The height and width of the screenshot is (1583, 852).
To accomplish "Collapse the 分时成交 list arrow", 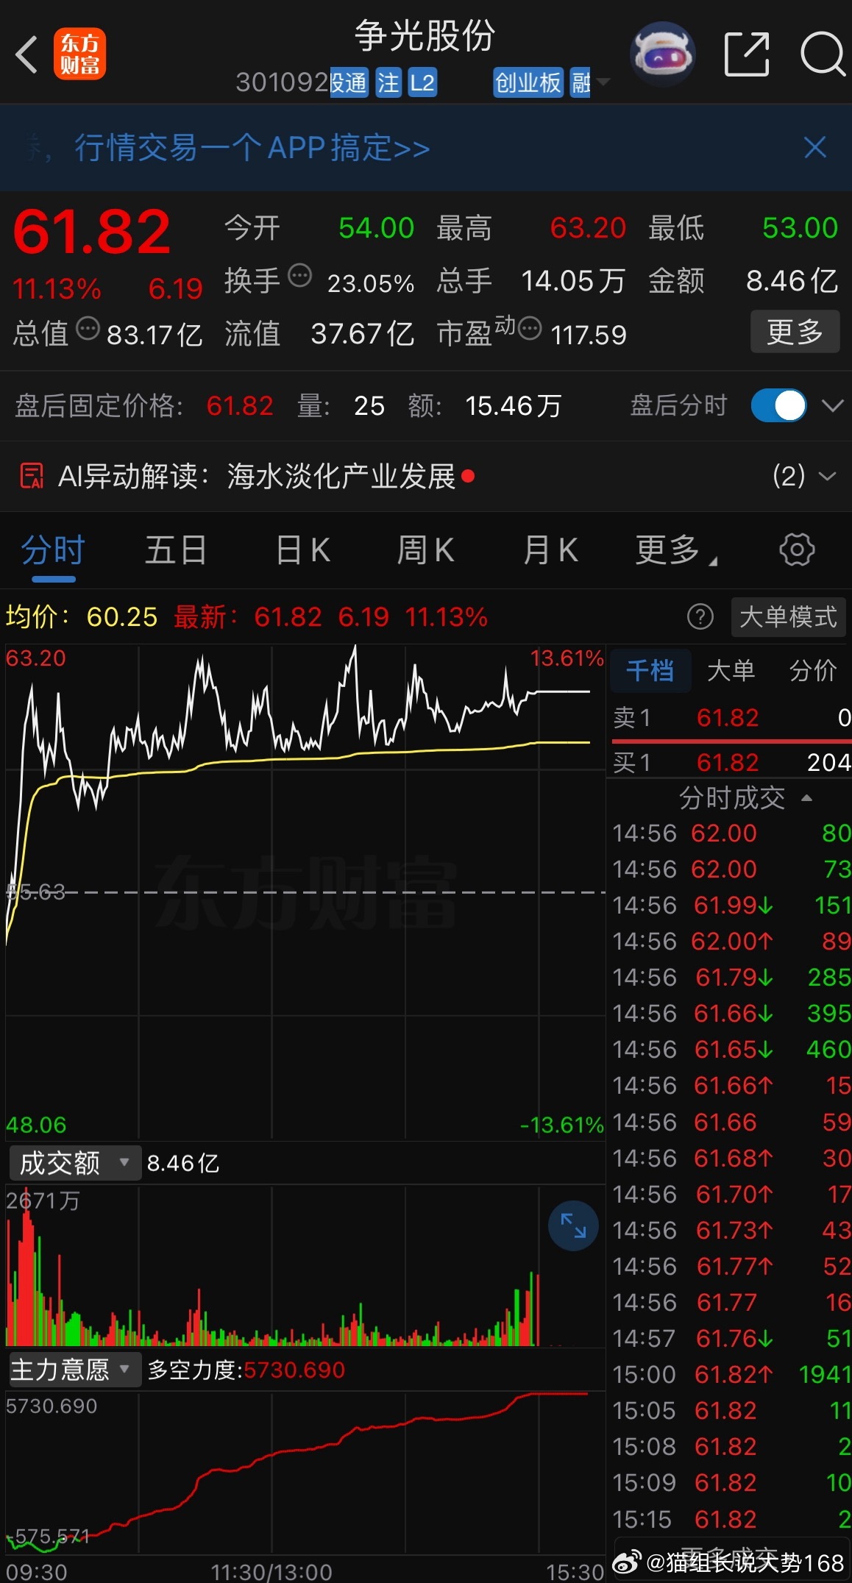I will coord(806,797).
